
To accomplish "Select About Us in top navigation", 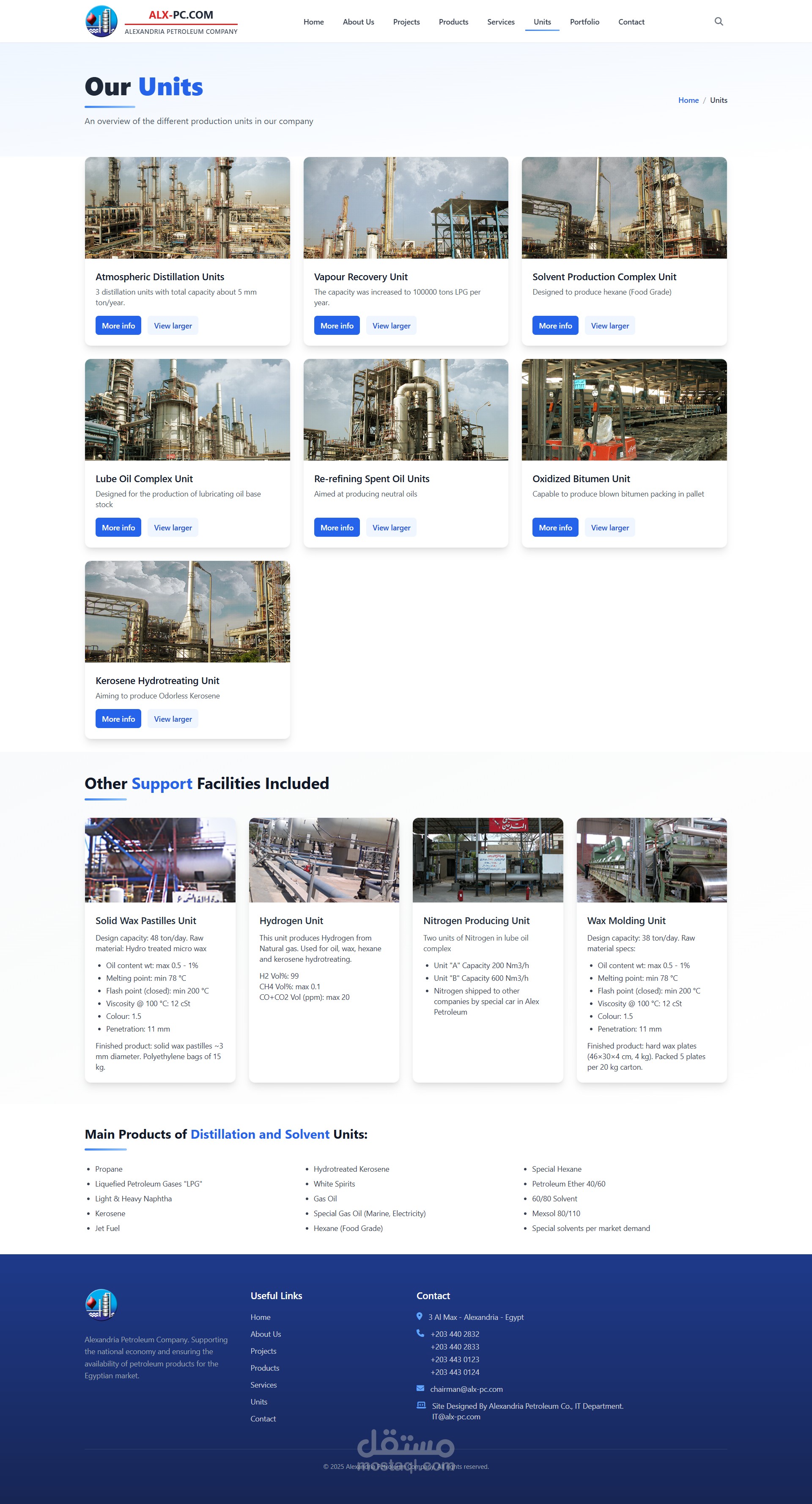I will click(358, 22).
